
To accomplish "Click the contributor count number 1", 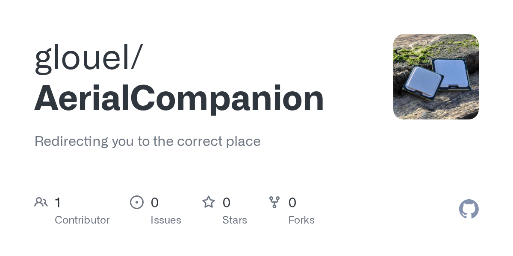I will tap(58, 203).
